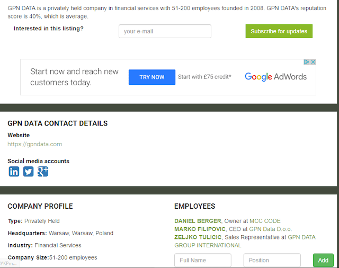Viewport: 339px width, 268px height.
Task: Open the GPN Data D.o.o. company link
Action: 271,229
